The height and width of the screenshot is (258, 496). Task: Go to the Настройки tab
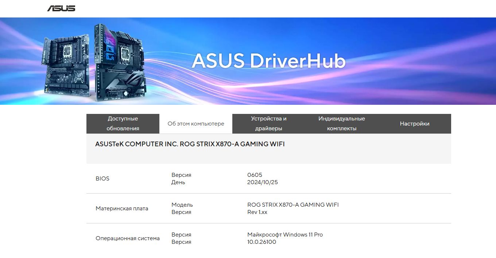(x=415, y=124)
